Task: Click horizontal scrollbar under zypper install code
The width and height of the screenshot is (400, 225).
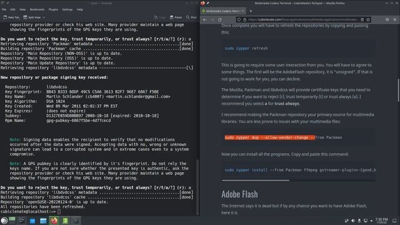Action: pos(256,181)
